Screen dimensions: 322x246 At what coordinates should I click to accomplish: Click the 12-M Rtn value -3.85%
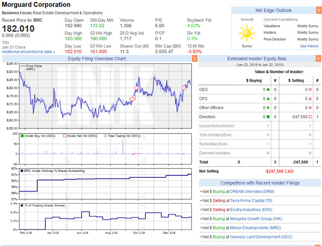[194, 52]
